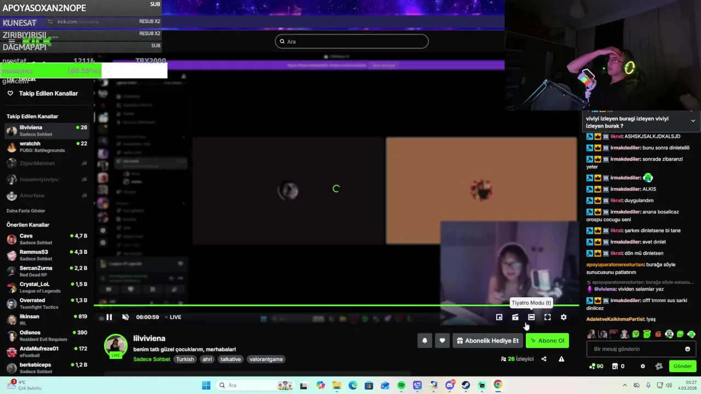Viewport: 701px width, 394px height.
Task: Open the weather widget on taskbar
Action: (x=24, y=385)
